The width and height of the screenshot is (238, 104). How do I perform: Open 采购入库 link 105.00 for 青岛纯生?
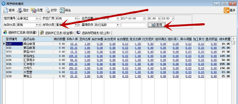73,56
